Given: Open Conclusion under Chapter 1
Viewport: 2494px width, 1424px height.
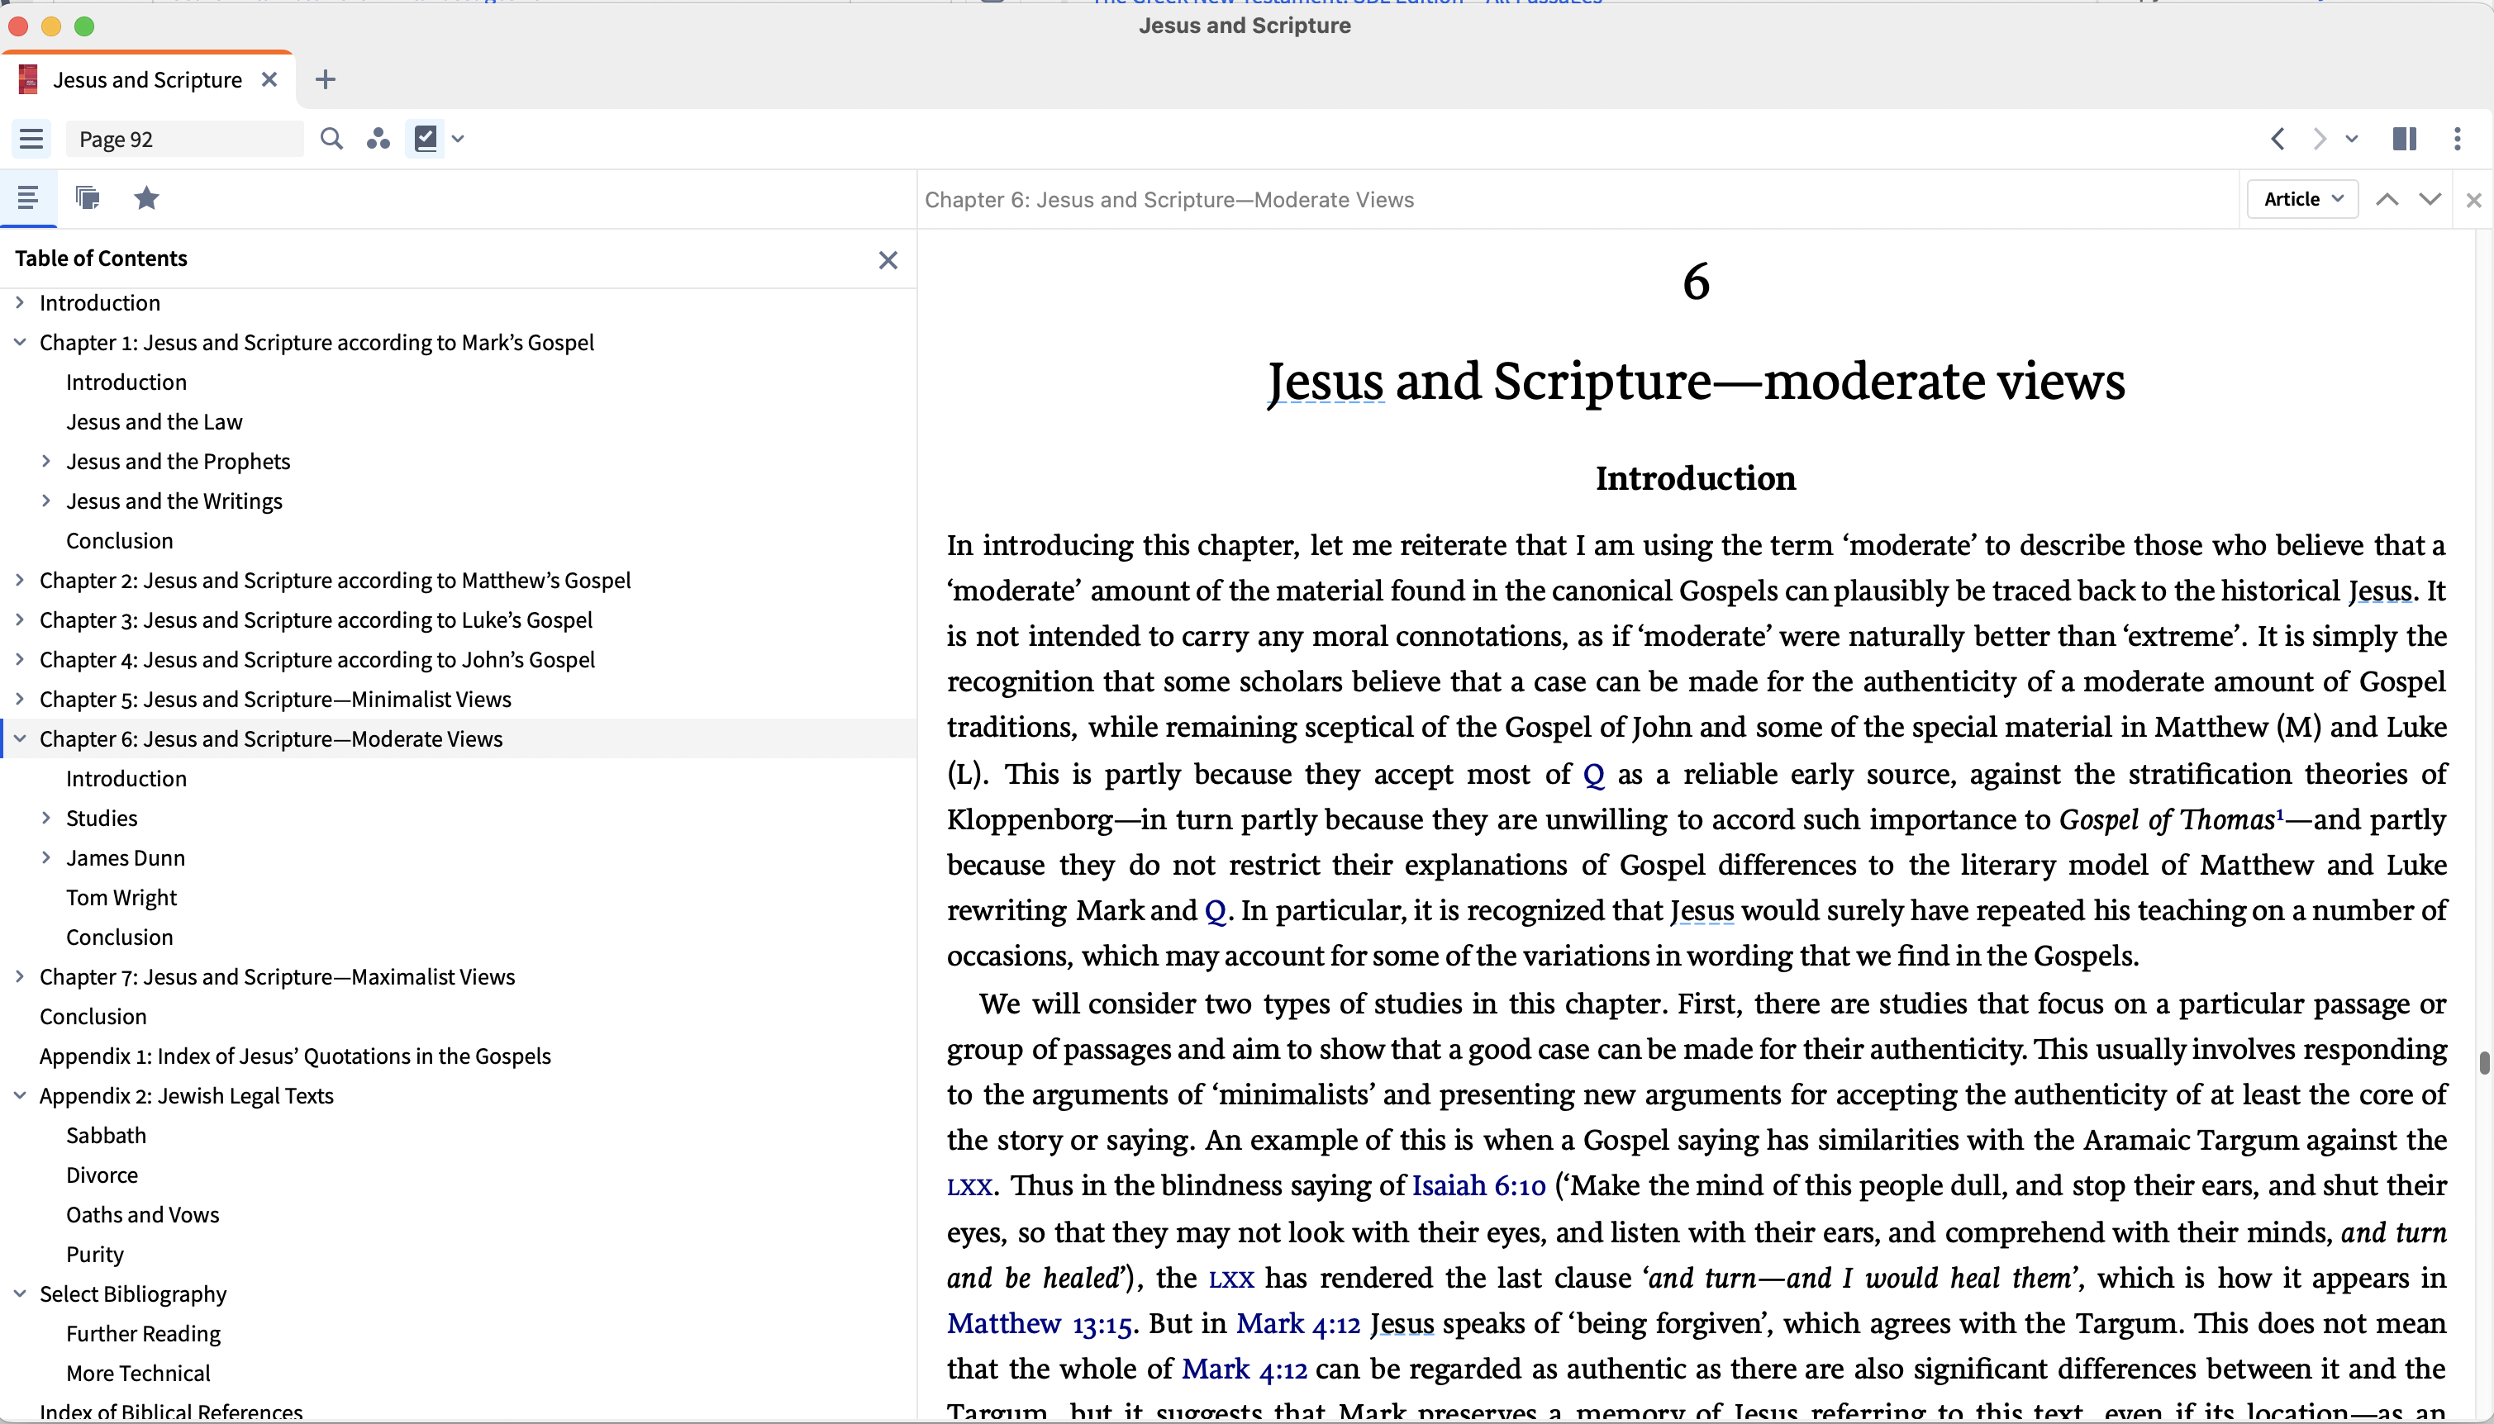Looking at the screenshot, I should [x=119, y=541].
